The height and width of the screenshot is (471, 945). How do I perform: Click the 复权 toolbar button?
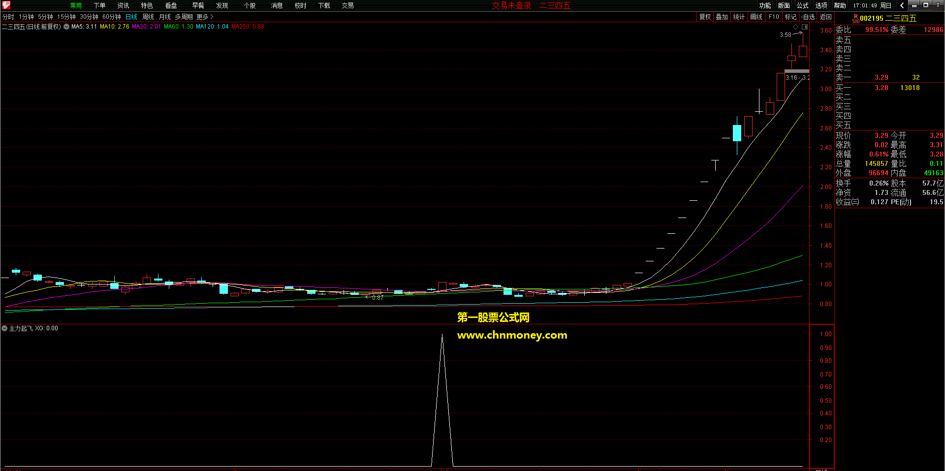[705, 17]
